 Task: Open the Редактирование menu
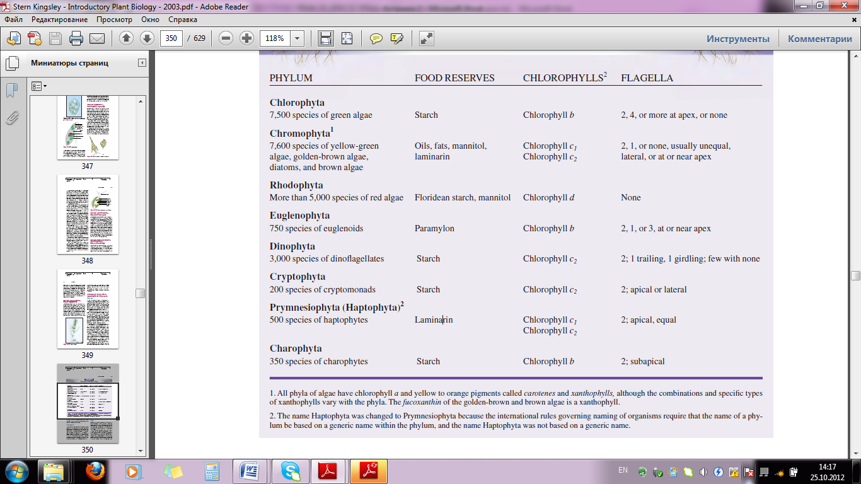pos(60,20)
